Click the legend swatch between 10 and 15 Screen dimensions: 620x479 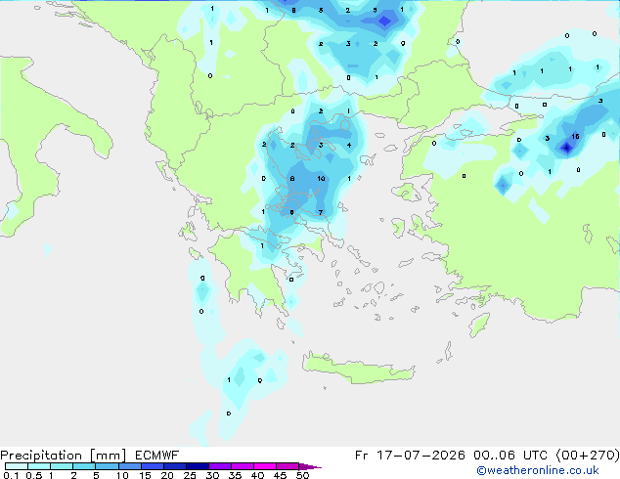click(x=129, y=466)
